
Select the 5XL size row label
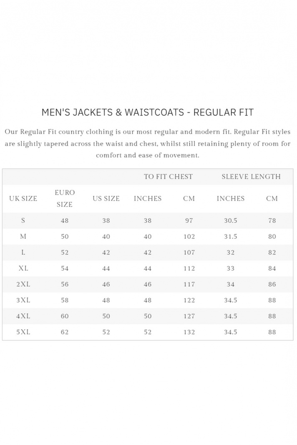(x=23, y=332)
